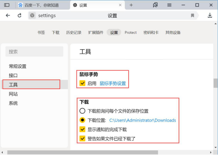Reload the settings page

19,15
